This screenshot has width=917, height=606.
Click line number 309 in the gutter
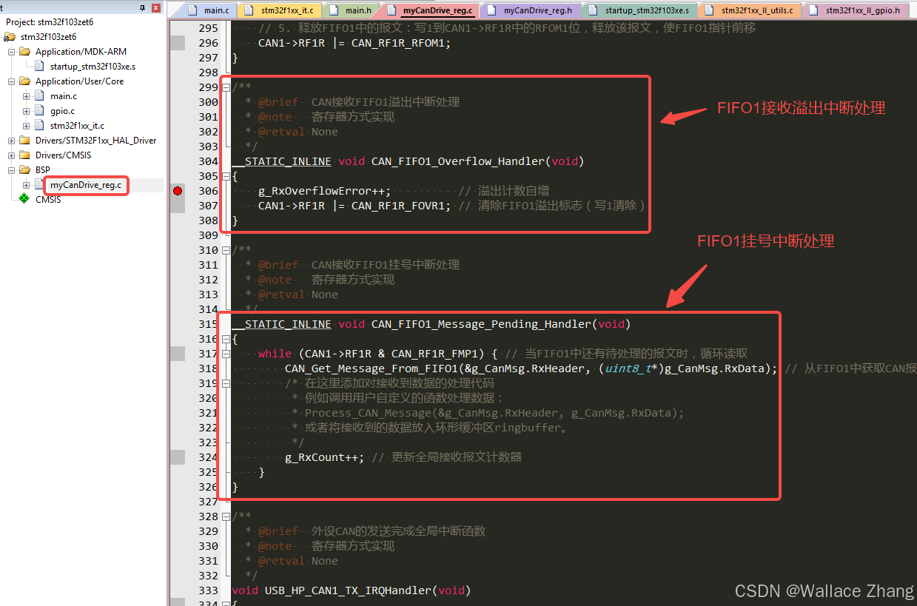click(x=208, y=235)
